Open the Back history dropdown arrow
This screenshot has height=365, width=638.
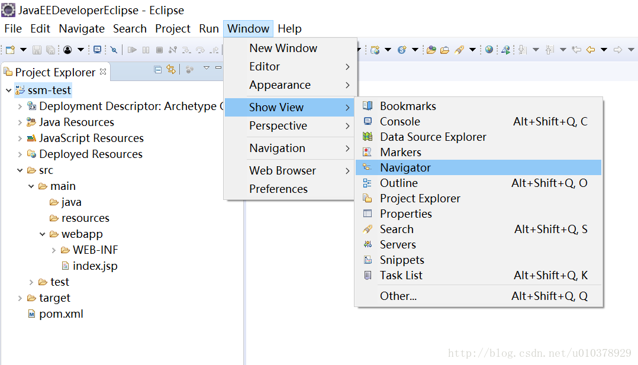click(604, 50)
